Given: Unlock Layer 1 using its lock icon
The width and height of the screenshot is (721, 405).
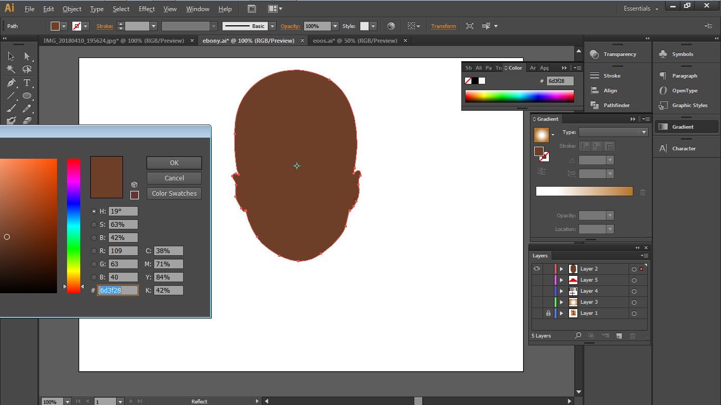Looking at the screenshot, I should pos(548,313).
